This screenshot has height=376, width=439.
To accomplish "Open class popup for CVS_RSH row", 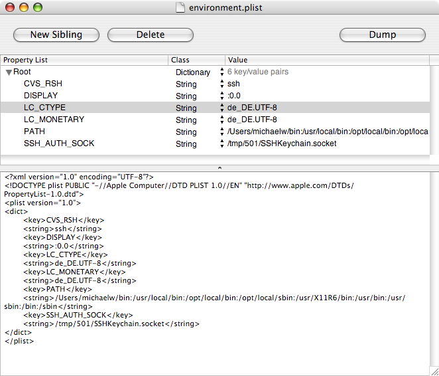I will click(221, 84).
